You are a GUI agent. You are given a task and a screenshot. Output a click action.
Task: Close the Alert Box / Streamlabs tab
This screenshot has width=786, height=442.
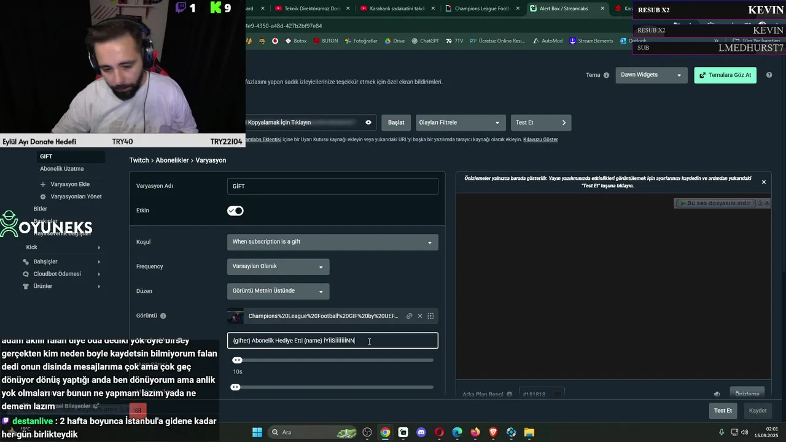coord(602,9)
